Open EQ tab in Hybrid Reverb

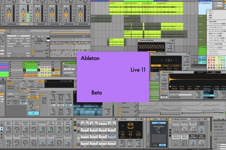tap(214, 72)
